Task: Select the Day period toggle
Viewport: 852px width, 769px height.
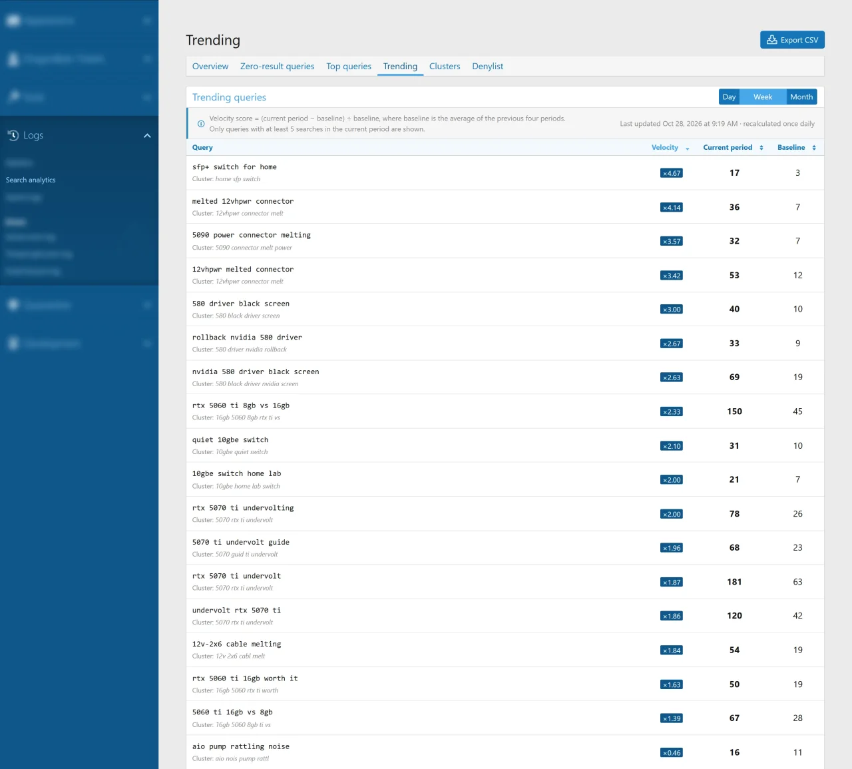Action: coord(729,97)
